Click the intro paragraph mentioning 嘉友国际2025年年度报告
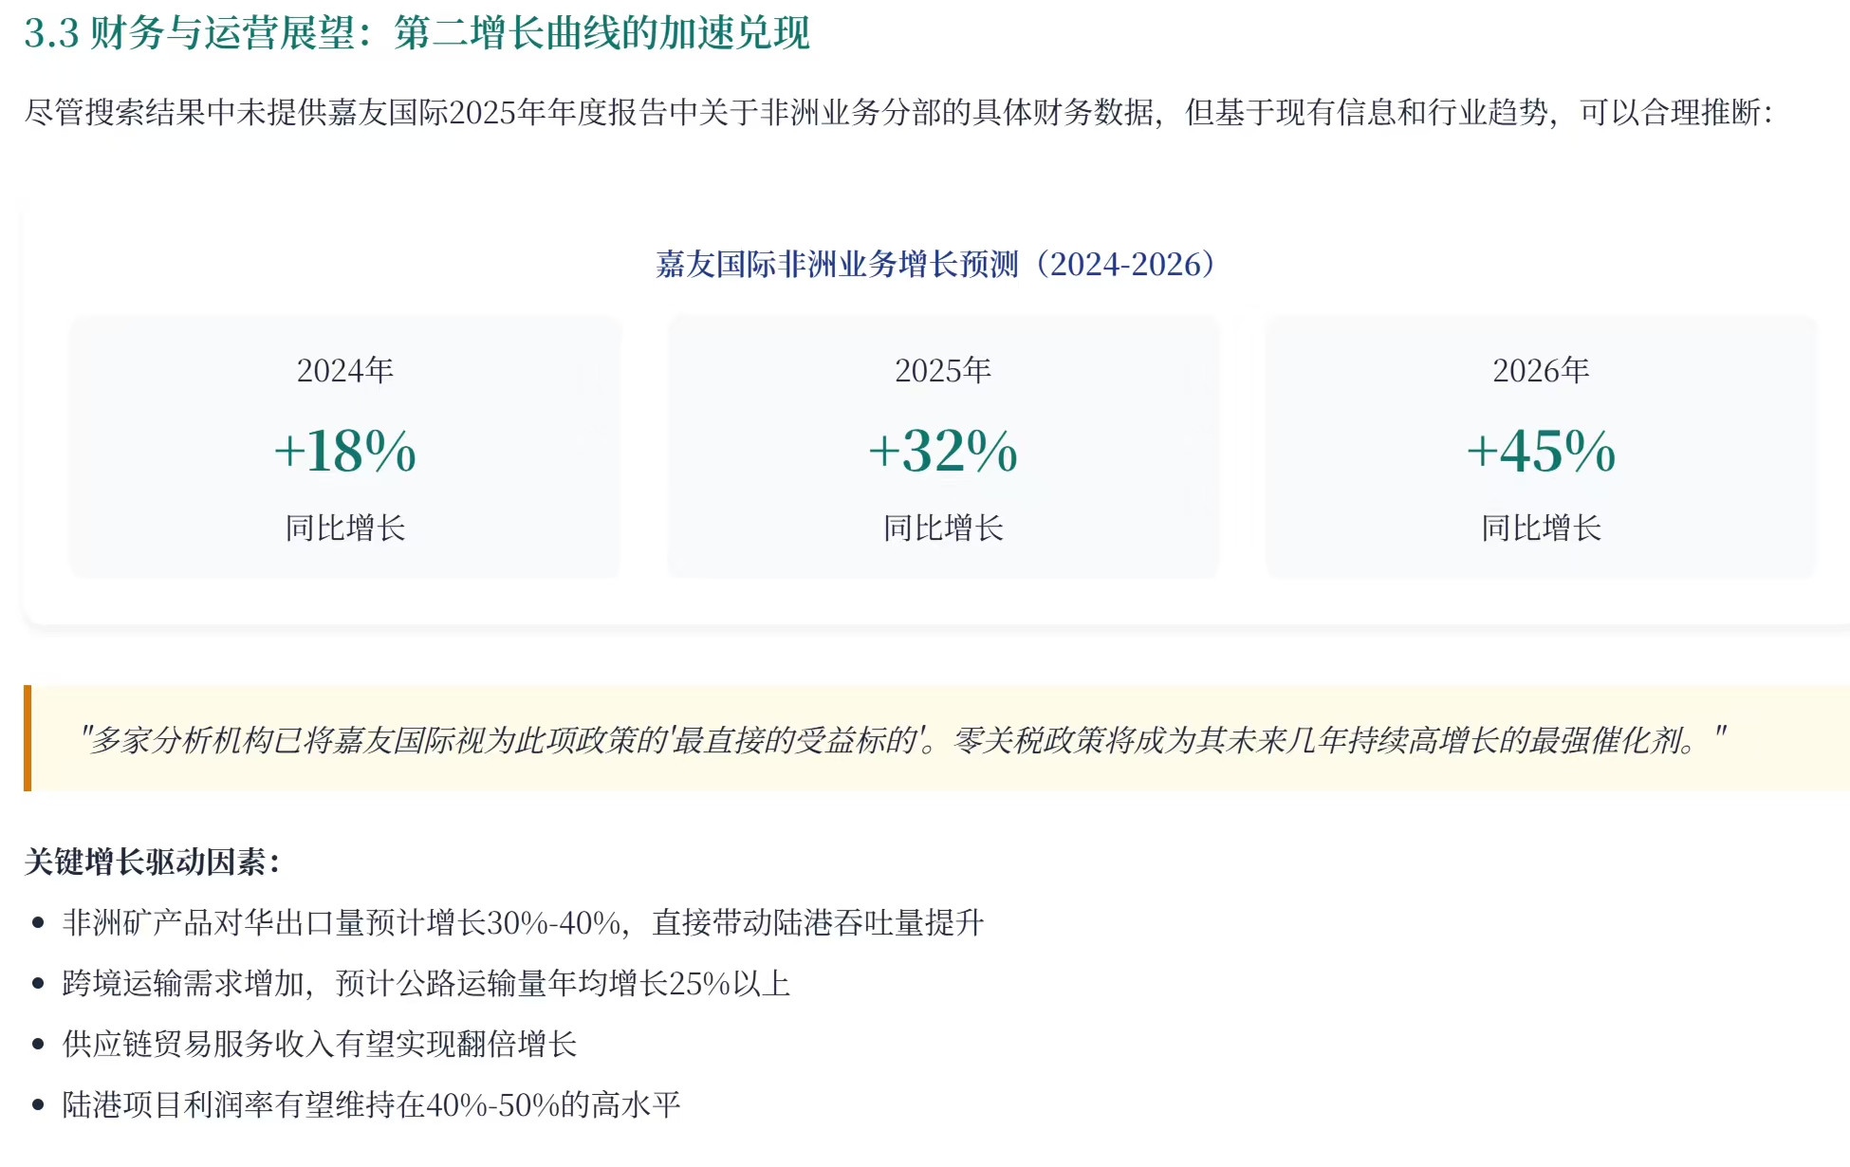The image size is (1850, 1167). point(897,113)
